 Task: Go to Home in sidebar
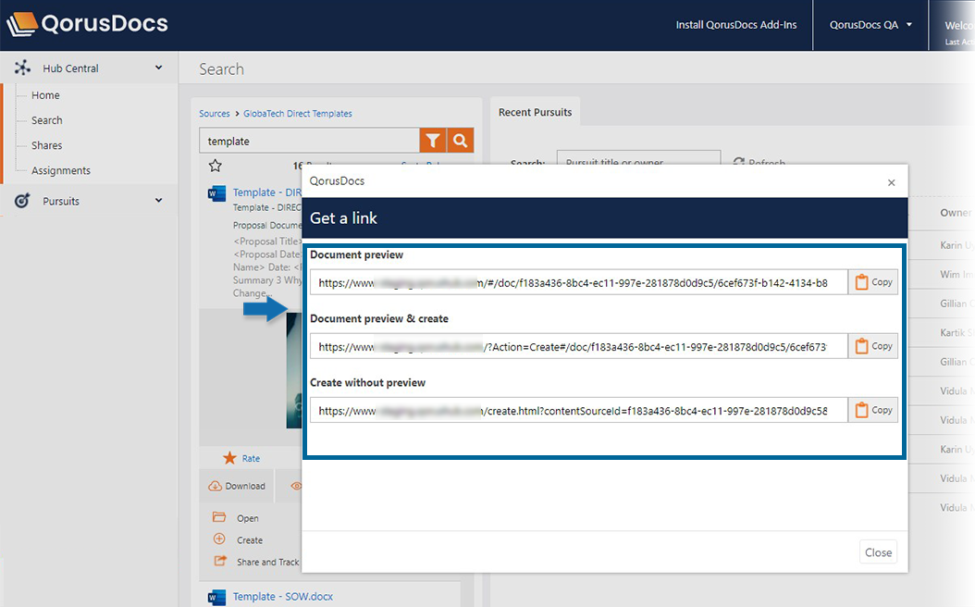pyautogui.click(x=45, y=95)
